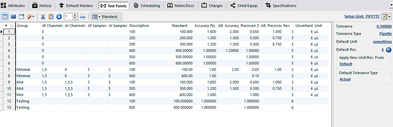Click the Description column header
Viewport: 393px width, 127px height.
point(149,26)
